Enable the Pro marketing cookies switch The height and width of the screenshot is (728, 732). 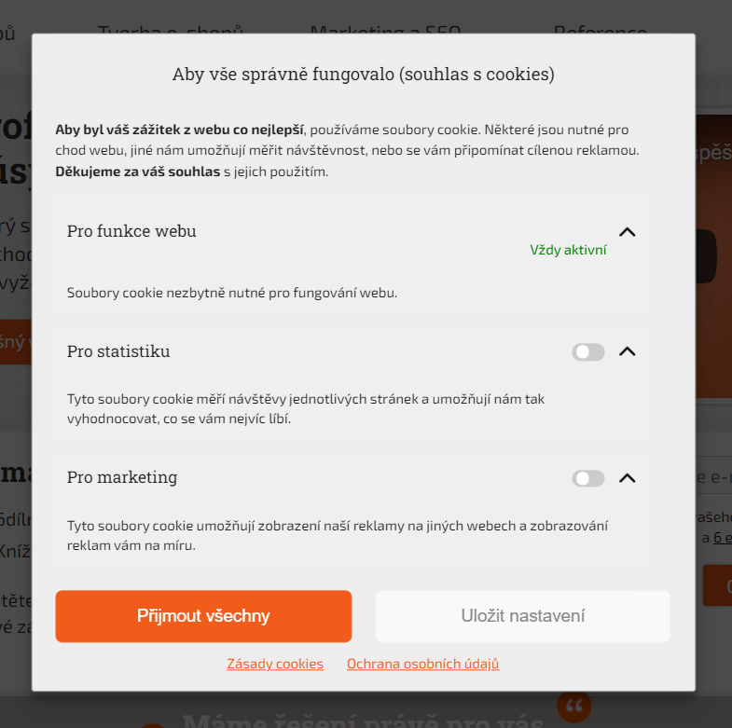(588, 478)
